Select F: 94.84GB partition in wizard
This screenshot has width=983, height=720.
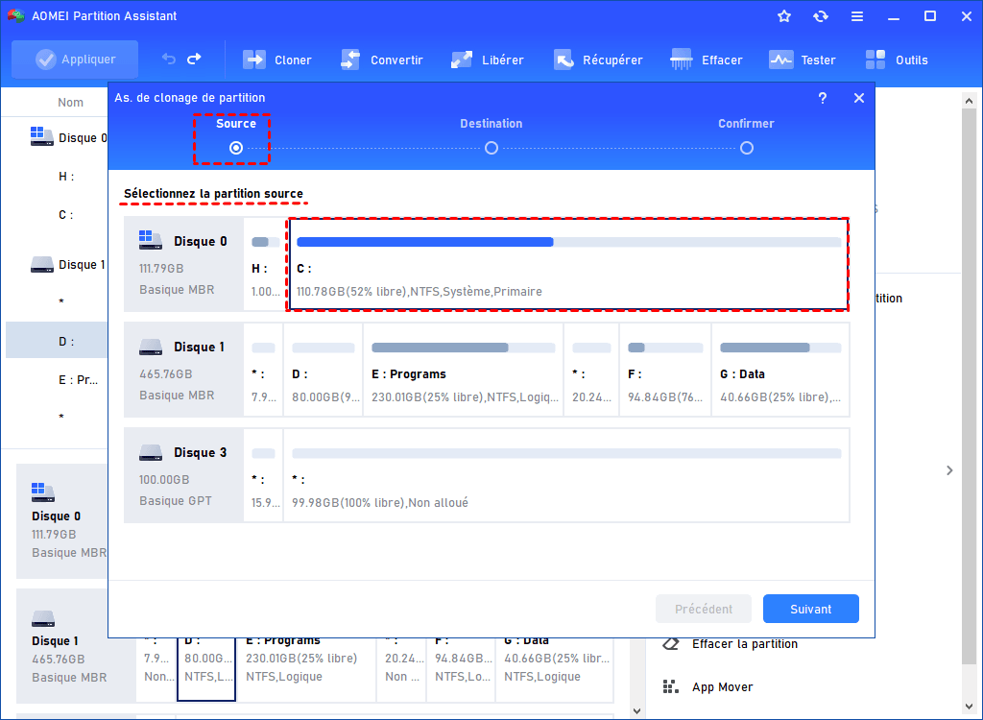[665, 370]
